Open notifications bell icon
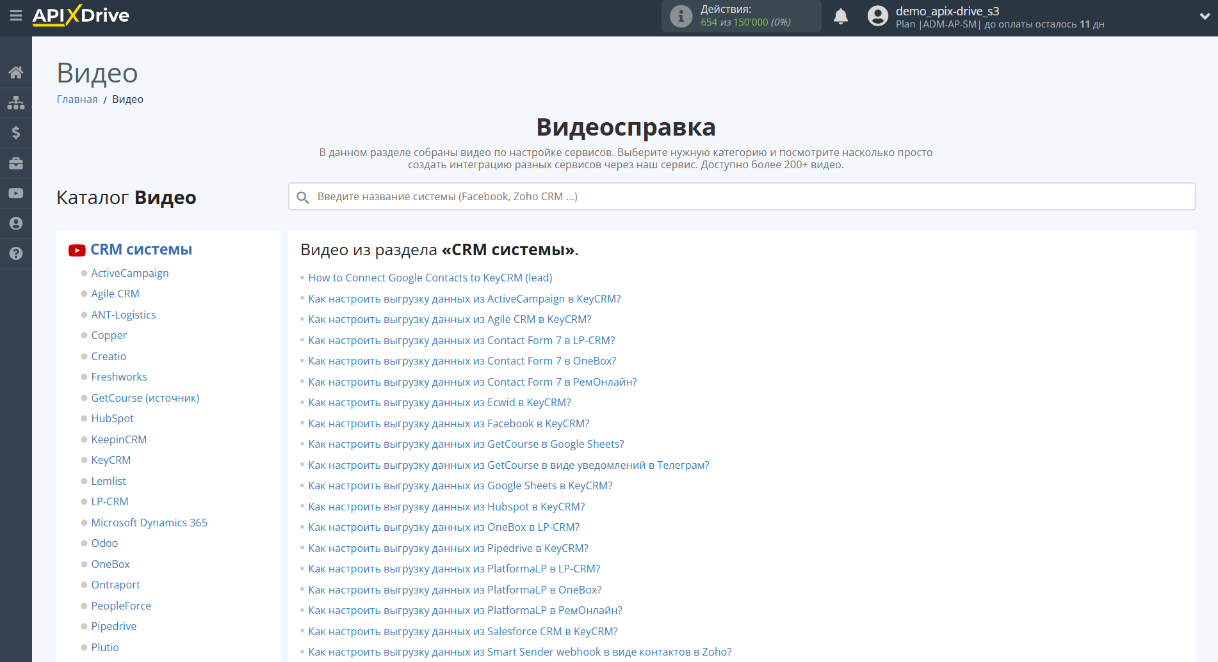1218x662 pixels. tap(841, 16)
